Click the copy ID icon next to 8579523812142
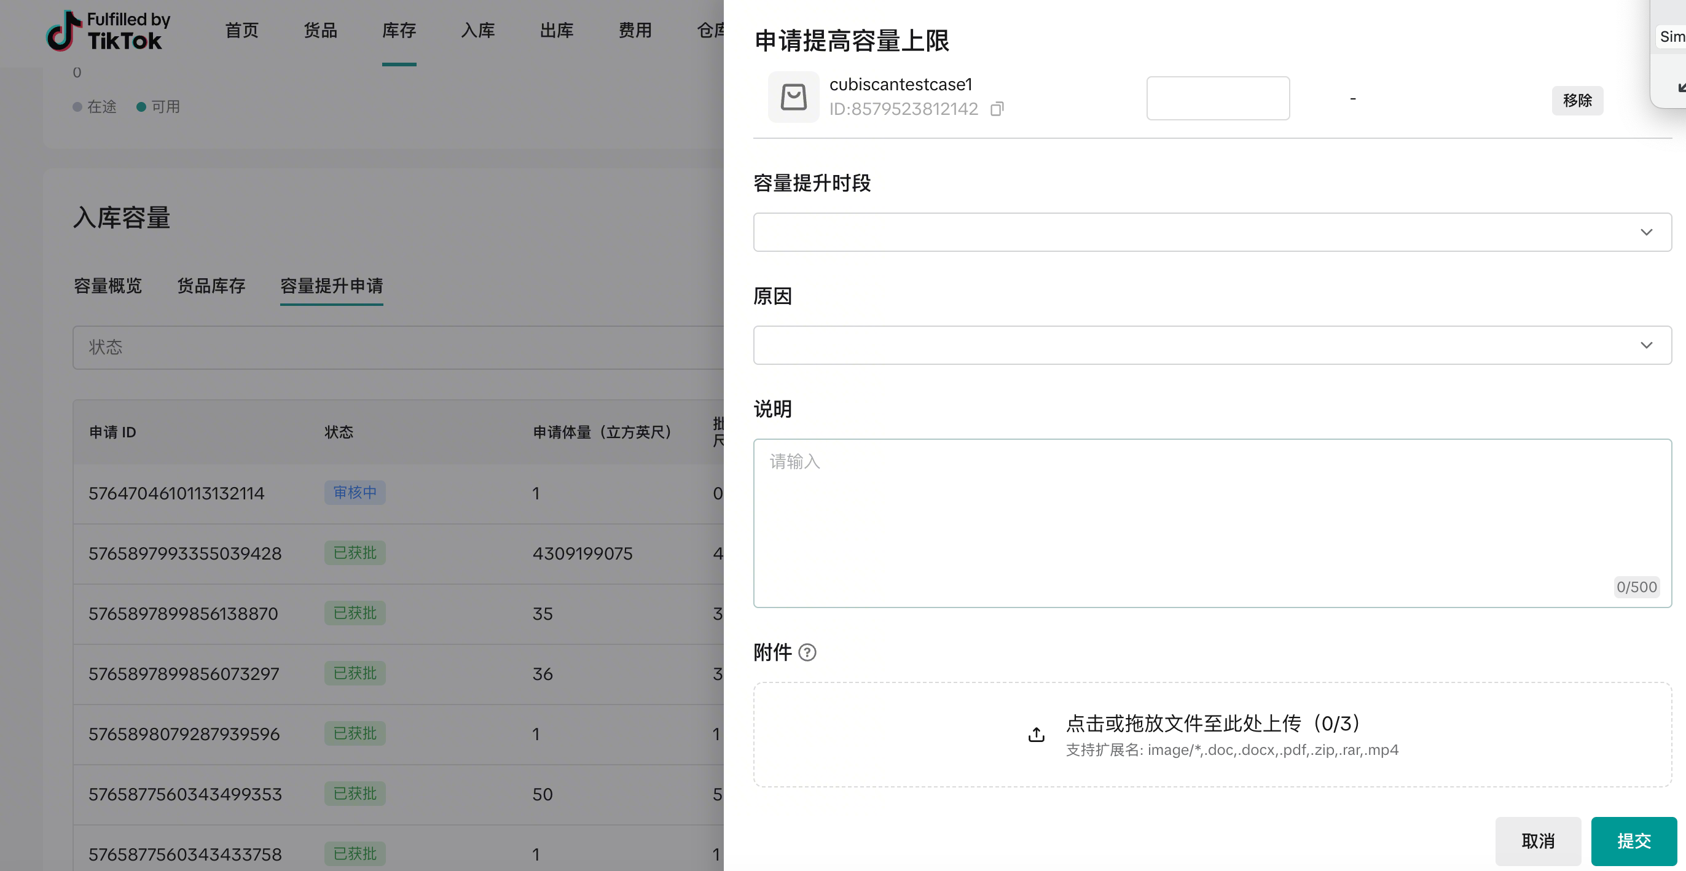This screenshot has height=871, width=1686. (x=997, y=109)
